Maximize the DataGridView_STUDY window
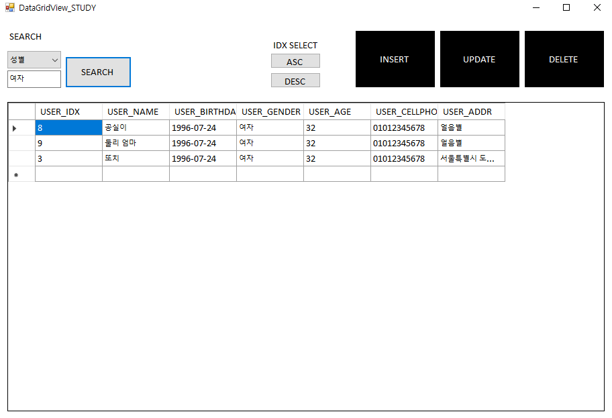 566,7
